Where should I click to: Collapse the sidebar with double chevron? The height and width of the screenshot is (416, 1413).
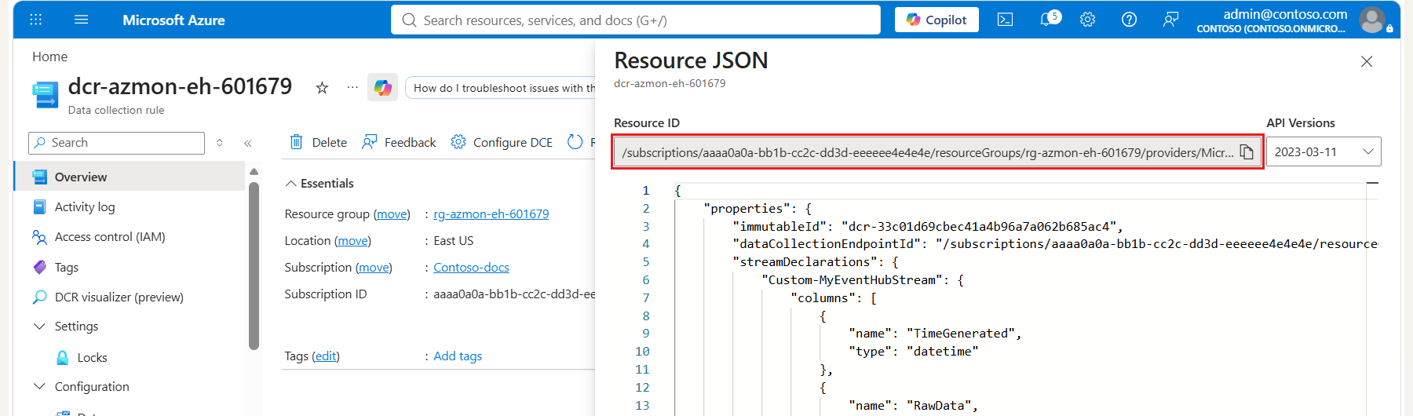click(x=247, y=143)
